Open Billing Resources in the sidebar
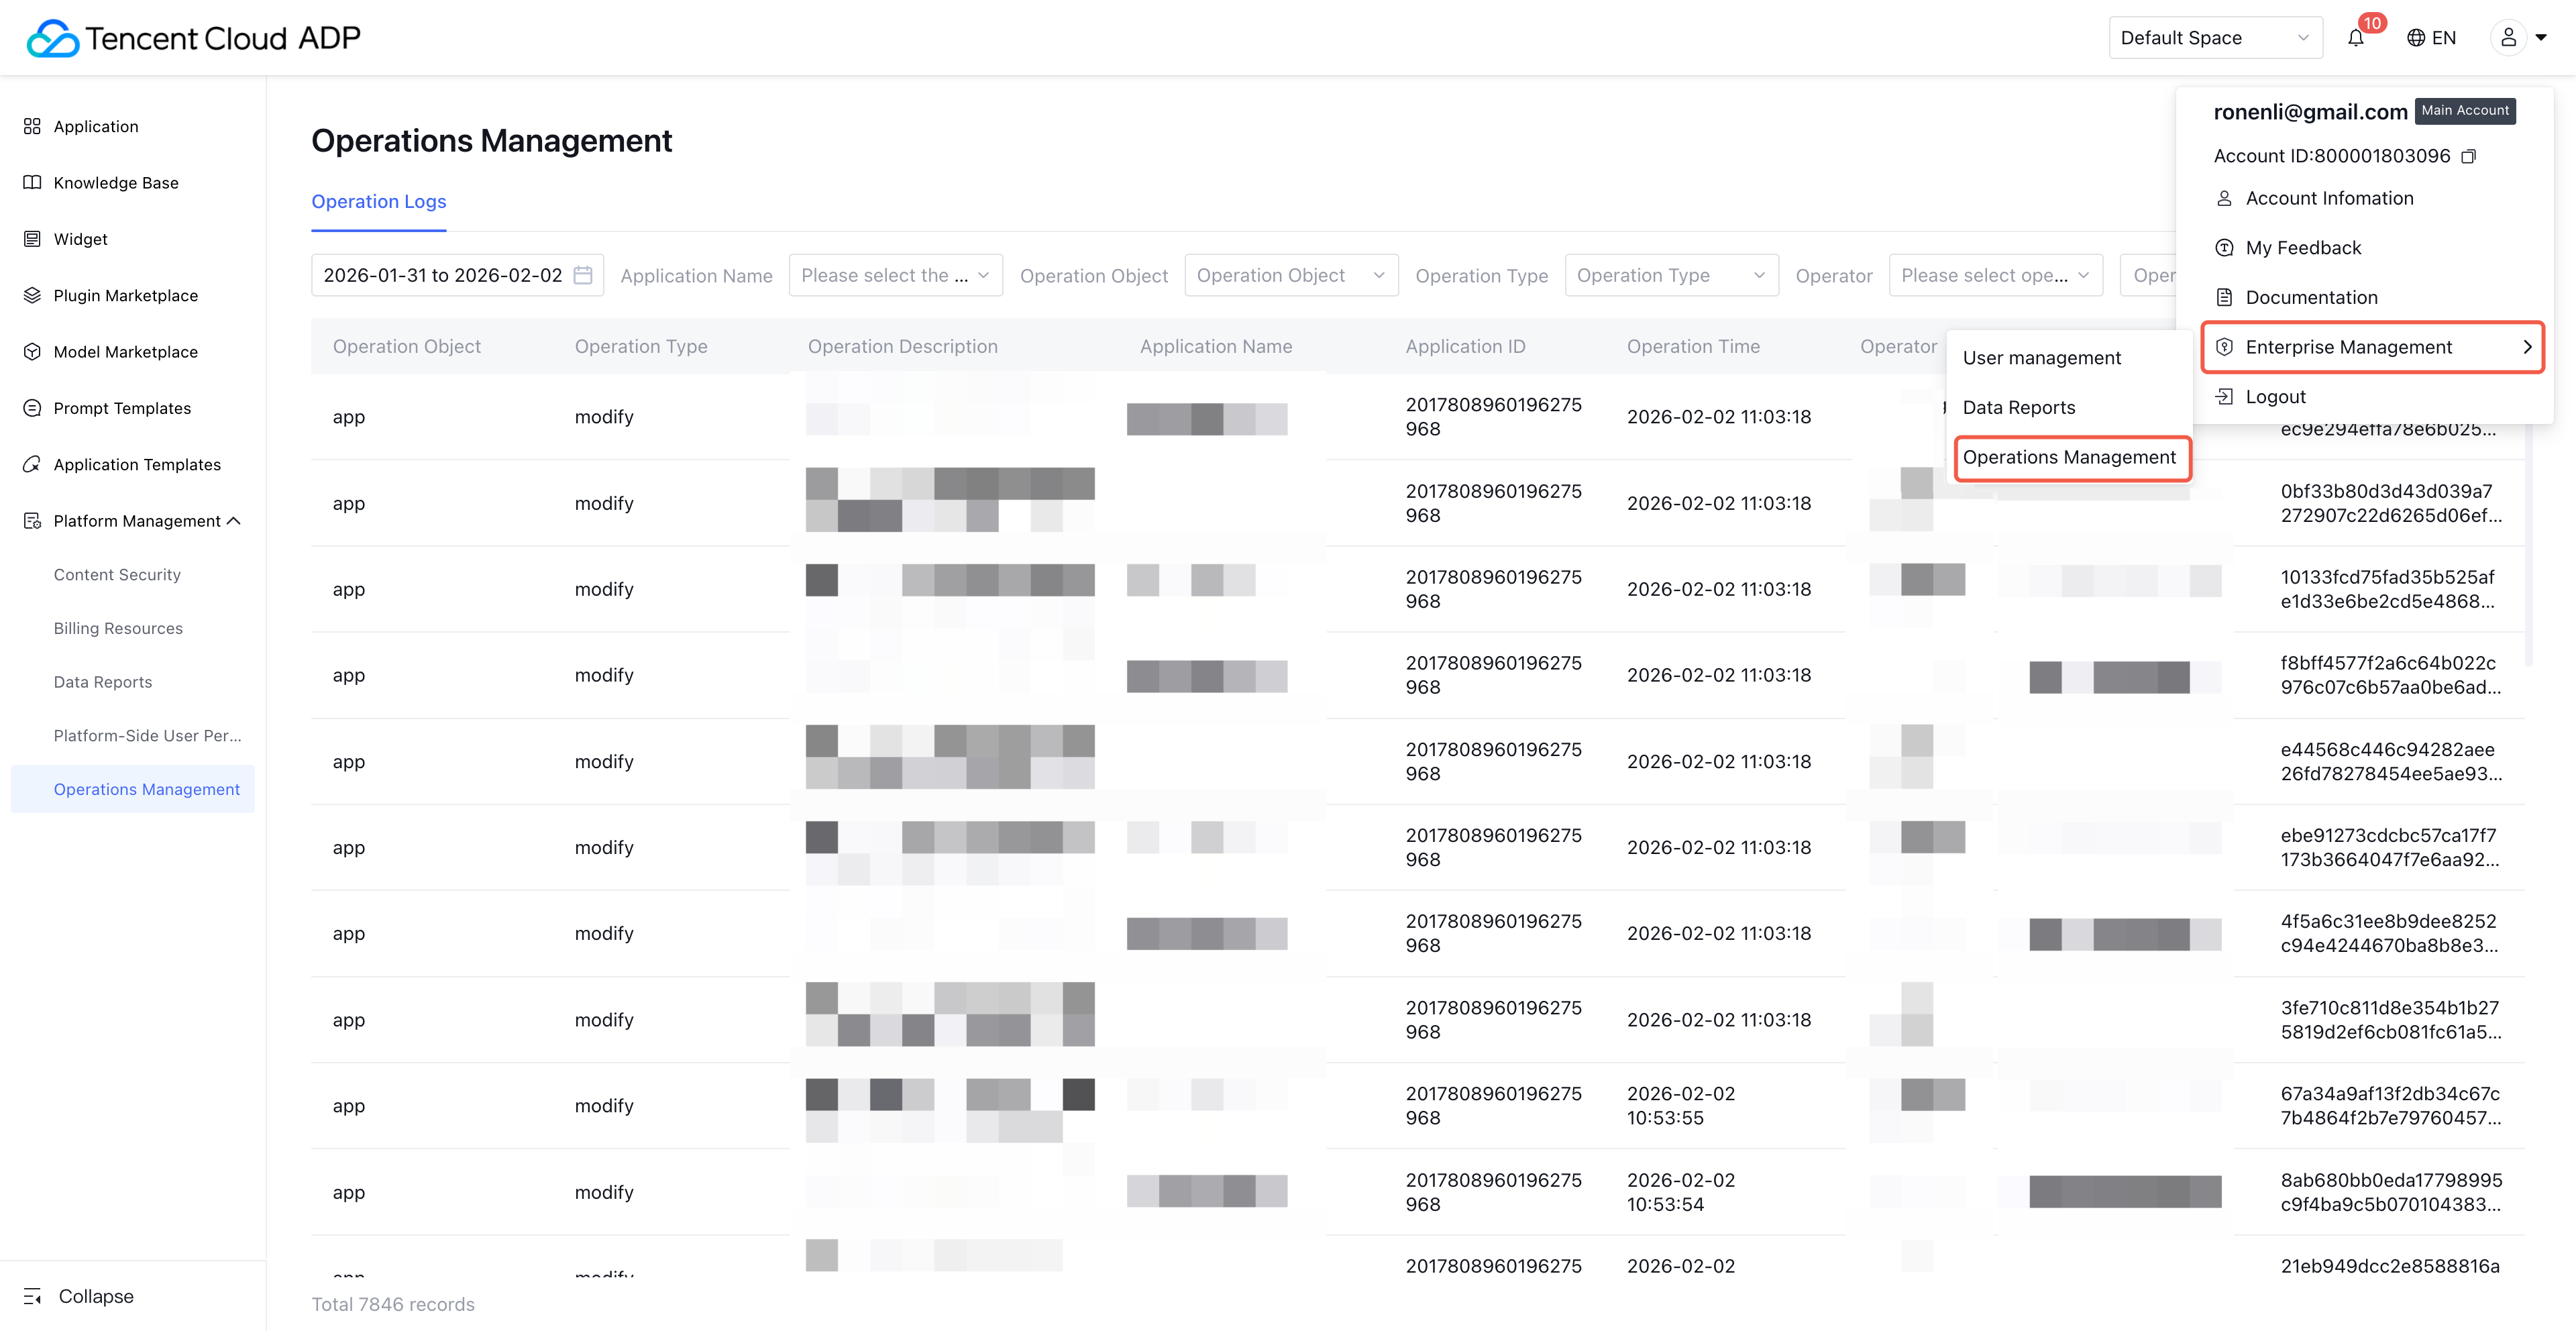The width and height of the screenshot is (2576, 1331). (118, 628)
